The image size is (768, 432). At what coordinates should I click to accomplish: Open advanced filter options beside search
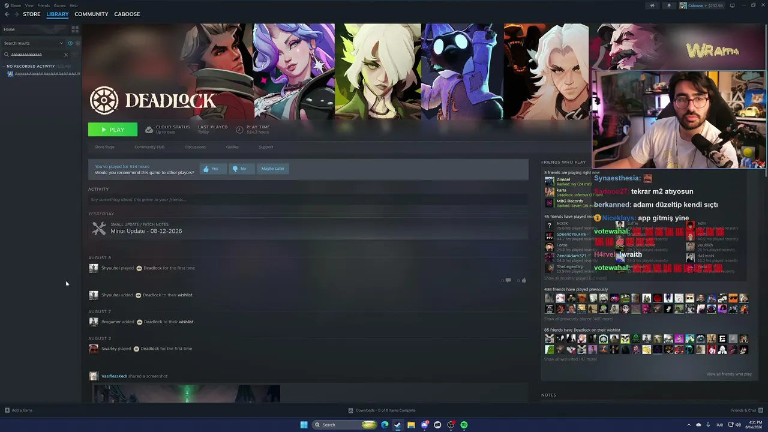[75, 55]
